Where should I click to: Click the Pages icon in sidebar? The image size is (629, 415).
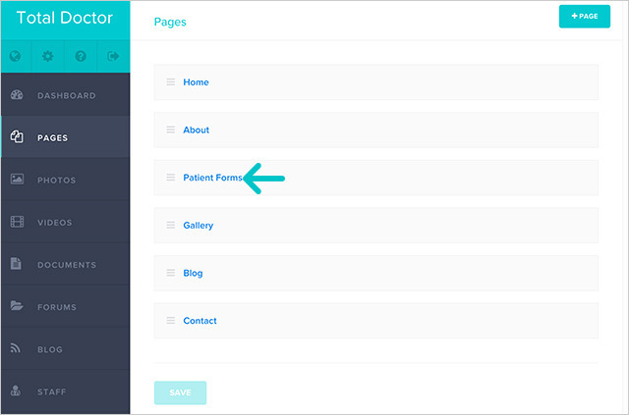[17, 137]
